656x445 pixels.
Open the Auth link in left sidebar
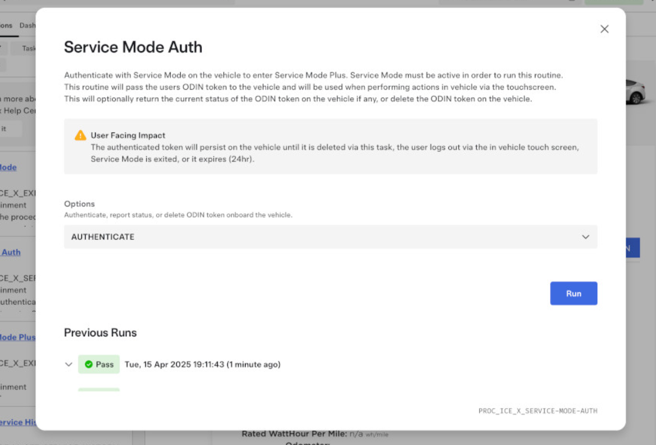click(x=11, y=252)
